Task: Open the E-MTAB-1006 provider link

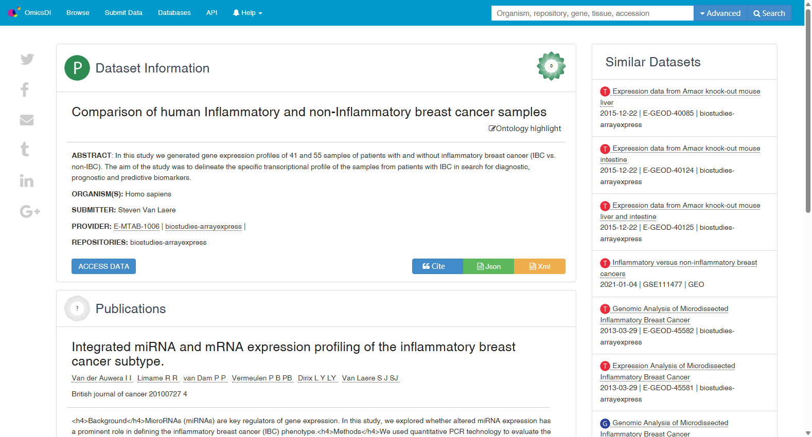Action: click(136, 227)
